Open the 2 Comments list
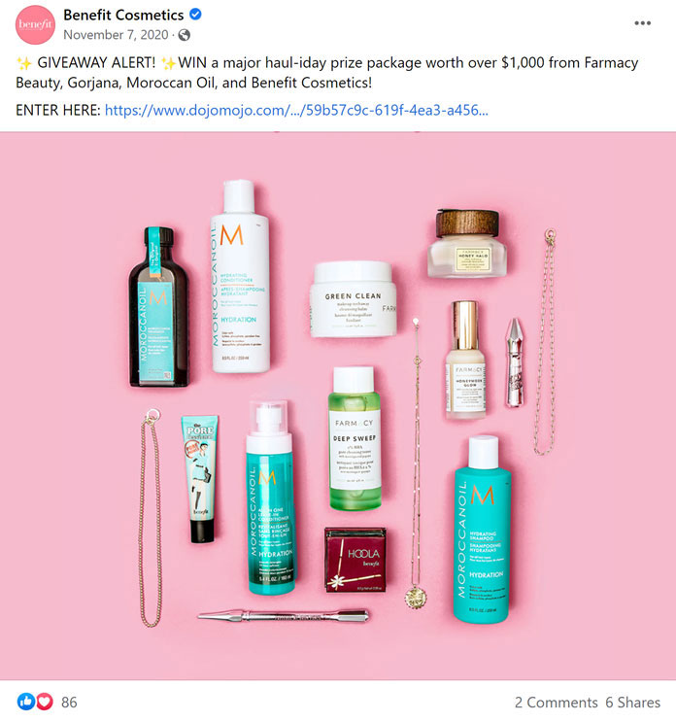Viewport: 676px width, 722px height. click(556, 703)
